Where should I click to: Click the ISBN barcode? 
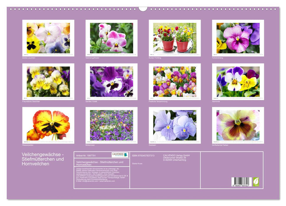click(242, 182)
